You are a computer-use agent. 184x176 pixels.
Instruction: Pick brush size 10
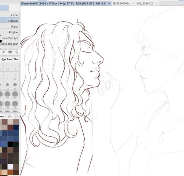coord(15,76)
